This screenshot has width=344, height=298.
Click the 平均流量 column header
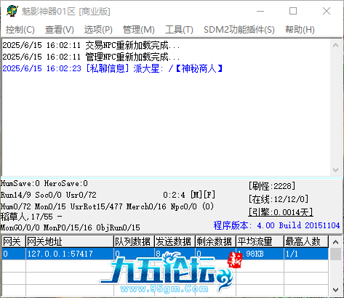point(260,241)
